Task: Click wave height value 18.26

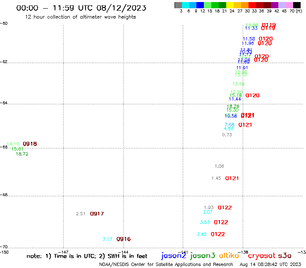Action: (x=233, y=106)
